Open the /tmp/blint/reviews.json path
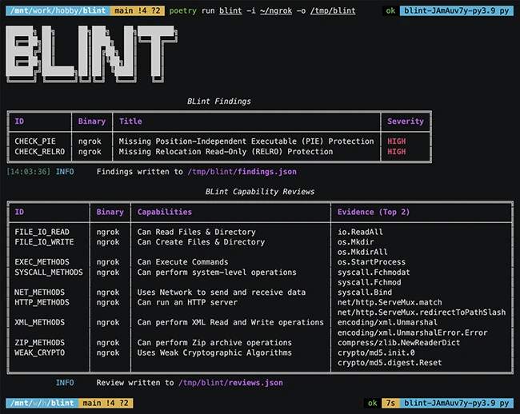The width and height of the screenshot is (520, 414). click(231, 383)
